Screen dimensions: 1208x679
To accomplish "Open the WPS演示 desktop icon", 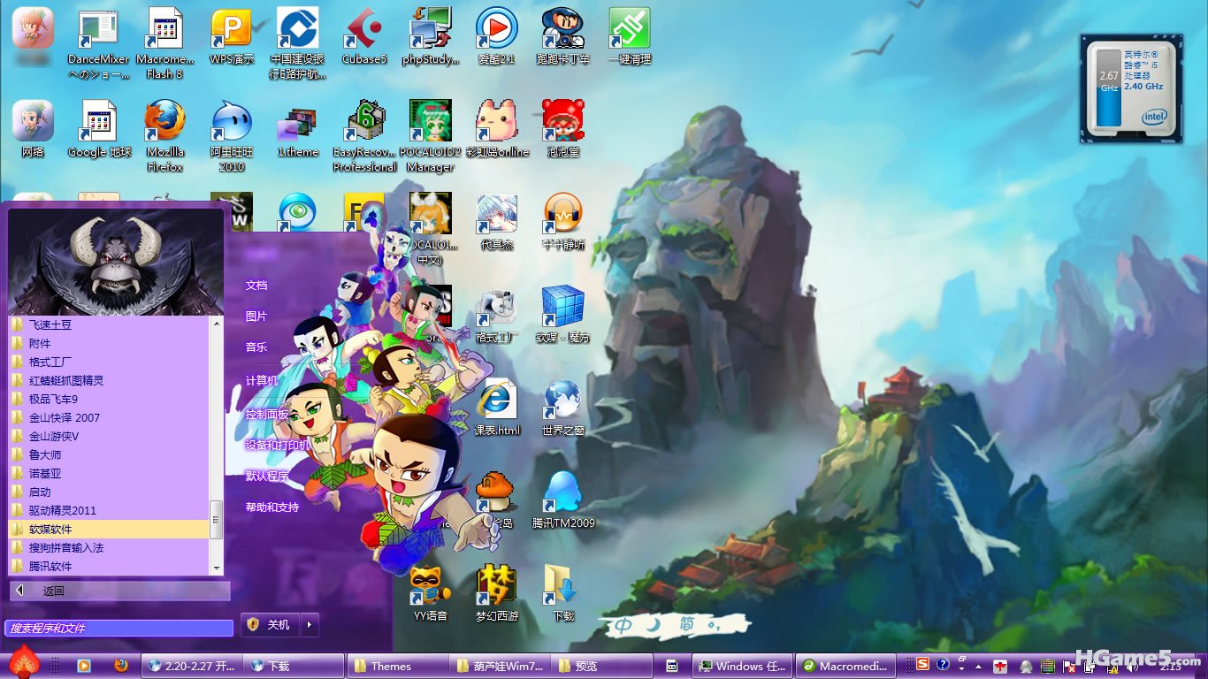I will [231, 30].
